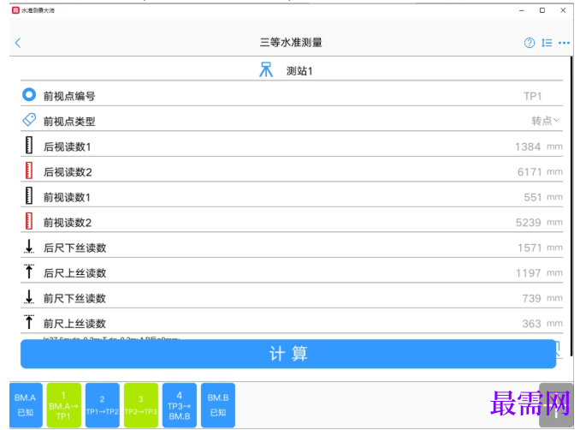Click the vertical scrollbar on the right
586x430 pixels.
571,206
